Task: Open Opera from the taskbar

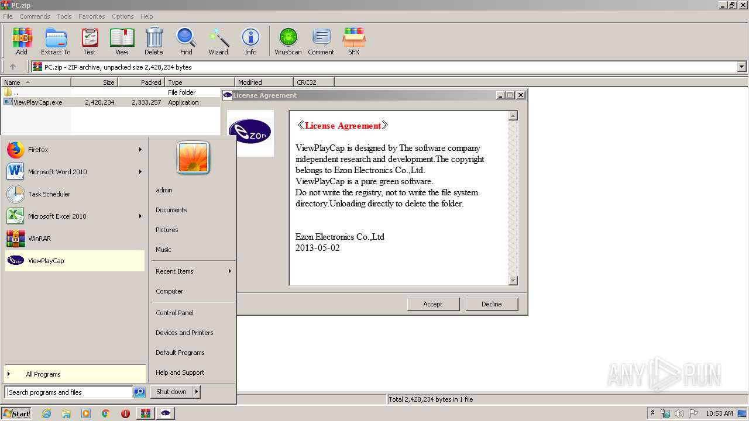Action: coord(125,413)
